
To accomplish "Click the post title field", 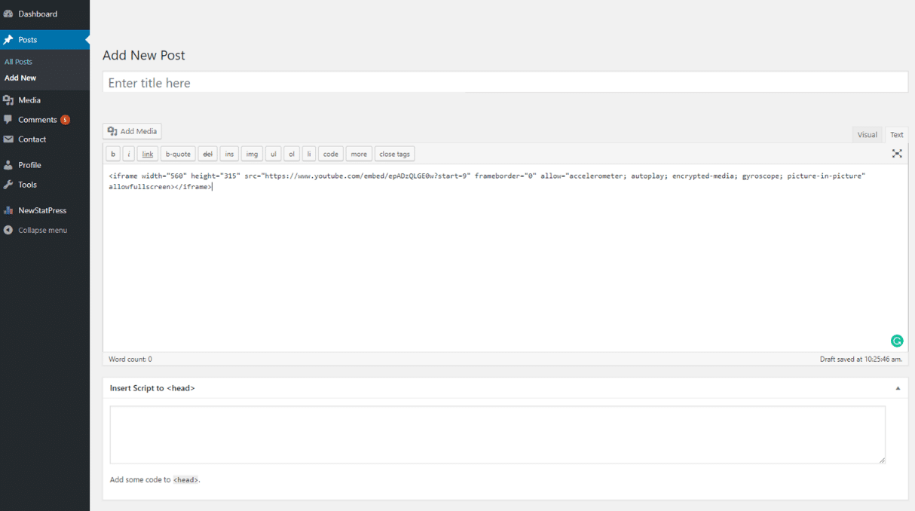I will click(505, 83).
